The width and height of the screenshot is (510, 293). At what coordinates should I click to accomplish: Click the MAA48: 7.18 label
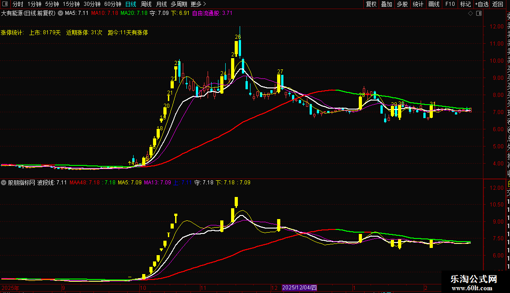coord(84,183)
